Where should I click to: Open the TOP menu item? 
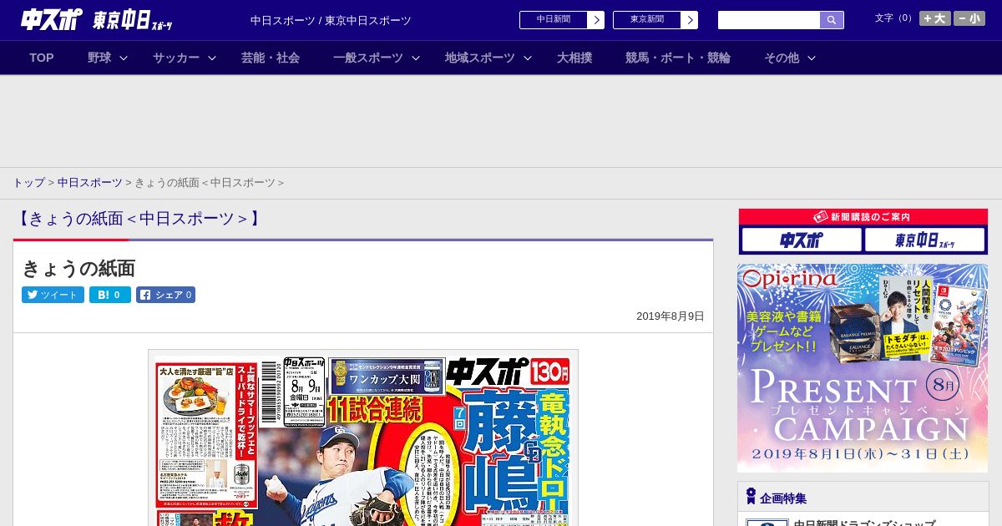[x=42, y=58]
